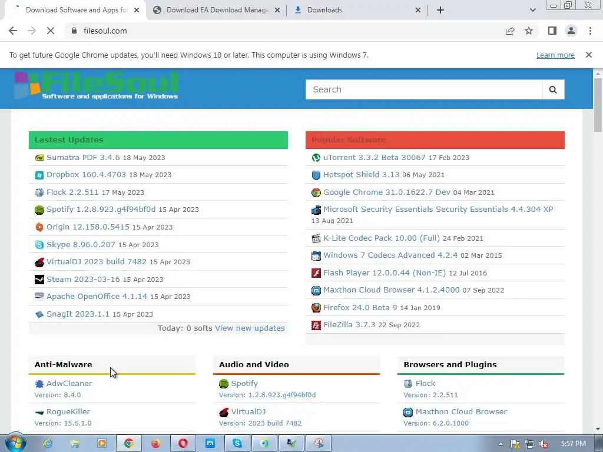Open the Flock 2.2.511 link in Lastest Updates
603x452 pixels.
72,192
